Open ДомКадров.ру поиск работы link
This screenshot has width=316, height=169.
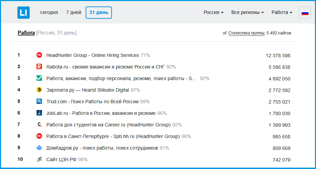tap(102, 148)
